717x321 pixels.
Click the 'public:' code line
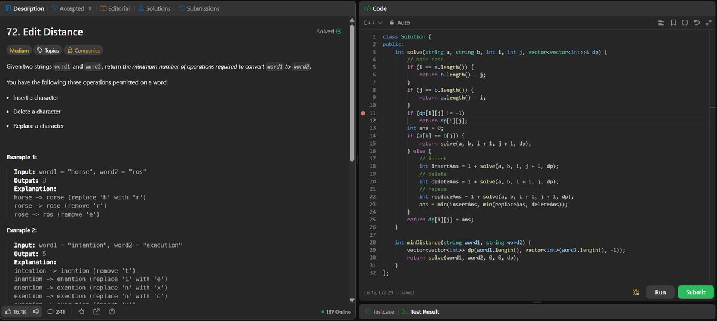393,45
